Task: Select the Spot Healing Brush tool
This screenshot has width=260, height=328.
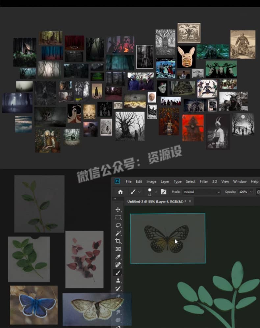Action: point(118,265)
